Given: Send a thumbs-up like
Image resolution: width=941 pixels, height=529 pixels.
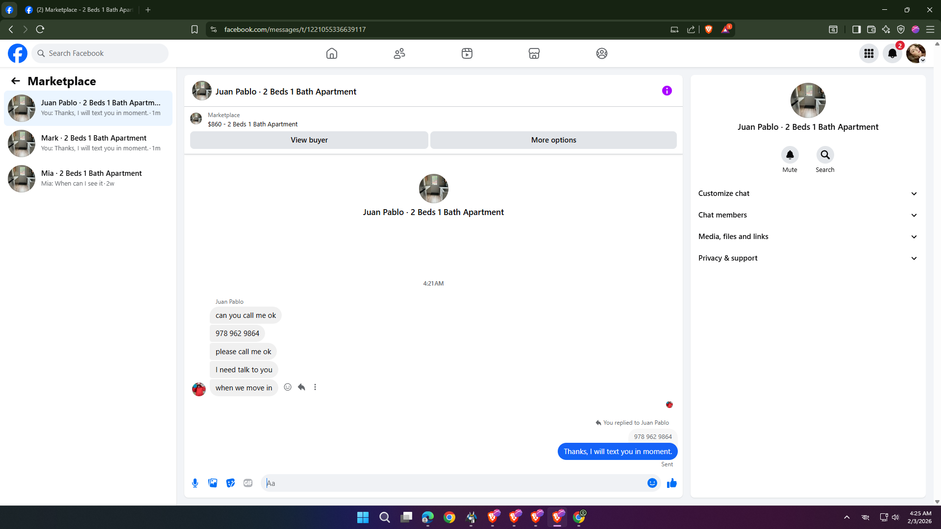Looking at the screenshot, I should pos(672,483).
